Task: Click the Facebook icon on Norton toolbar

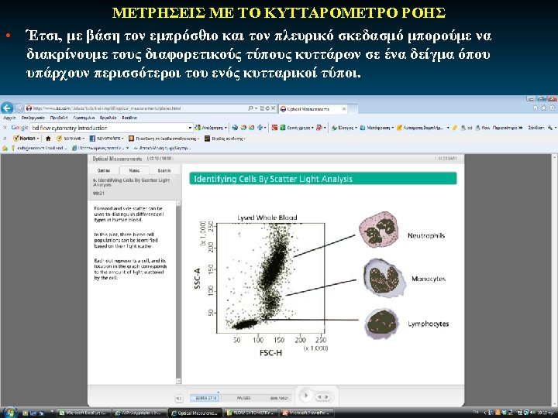Action: coord(92,139)
